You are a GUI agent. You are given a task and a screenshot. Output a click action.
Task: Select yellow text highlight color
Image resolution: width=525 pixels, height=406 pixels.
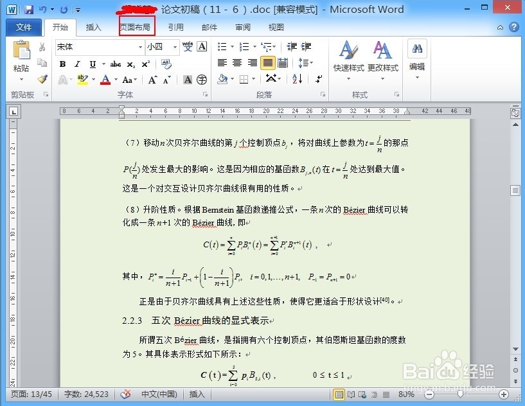coord(82,78)
